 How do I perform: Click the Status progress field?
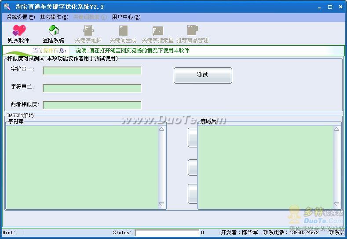pos(167,232)
